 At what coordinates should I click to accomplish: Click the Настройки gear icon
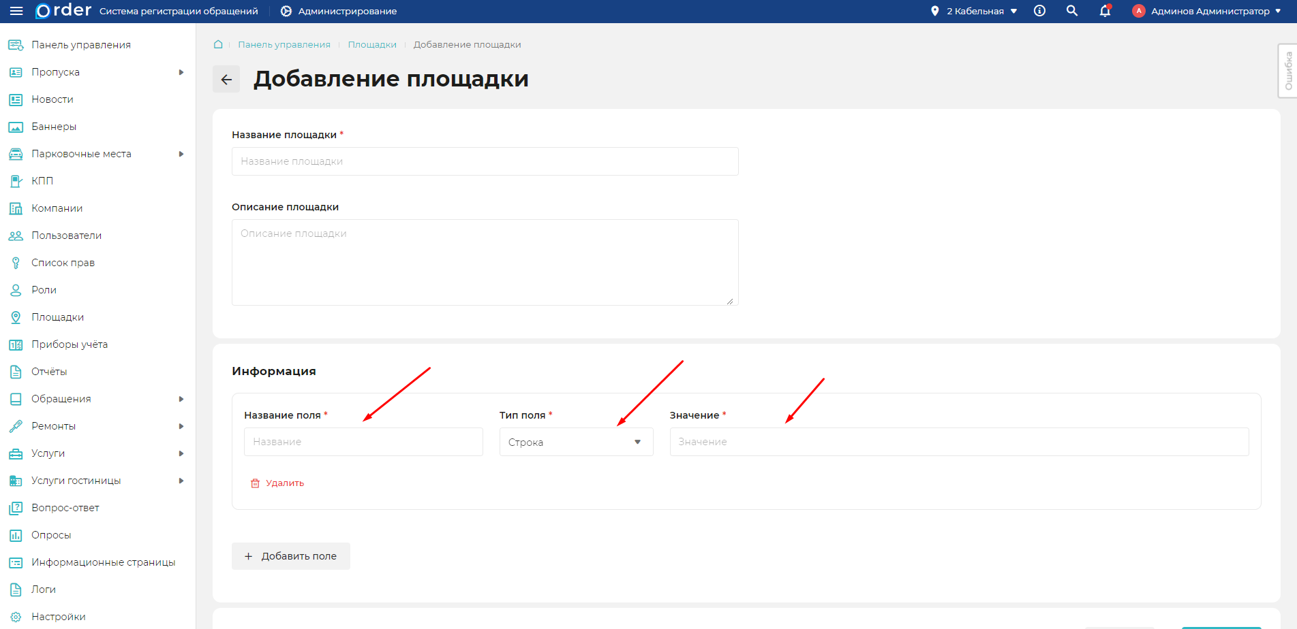coord(15,615)
